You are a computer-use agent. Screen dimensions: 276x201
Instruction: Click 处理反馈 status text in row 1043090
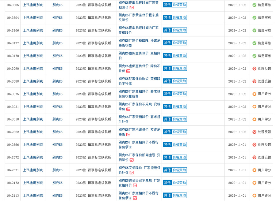pos(264,69)
